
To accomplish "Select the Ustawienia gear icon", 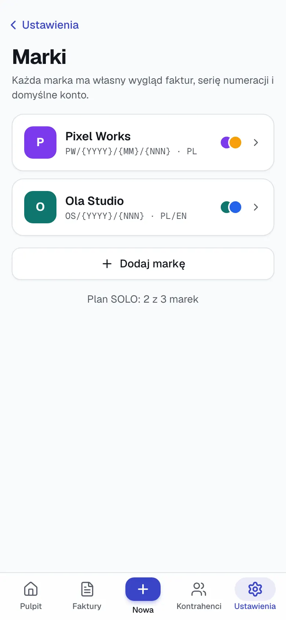I will 255,589.
